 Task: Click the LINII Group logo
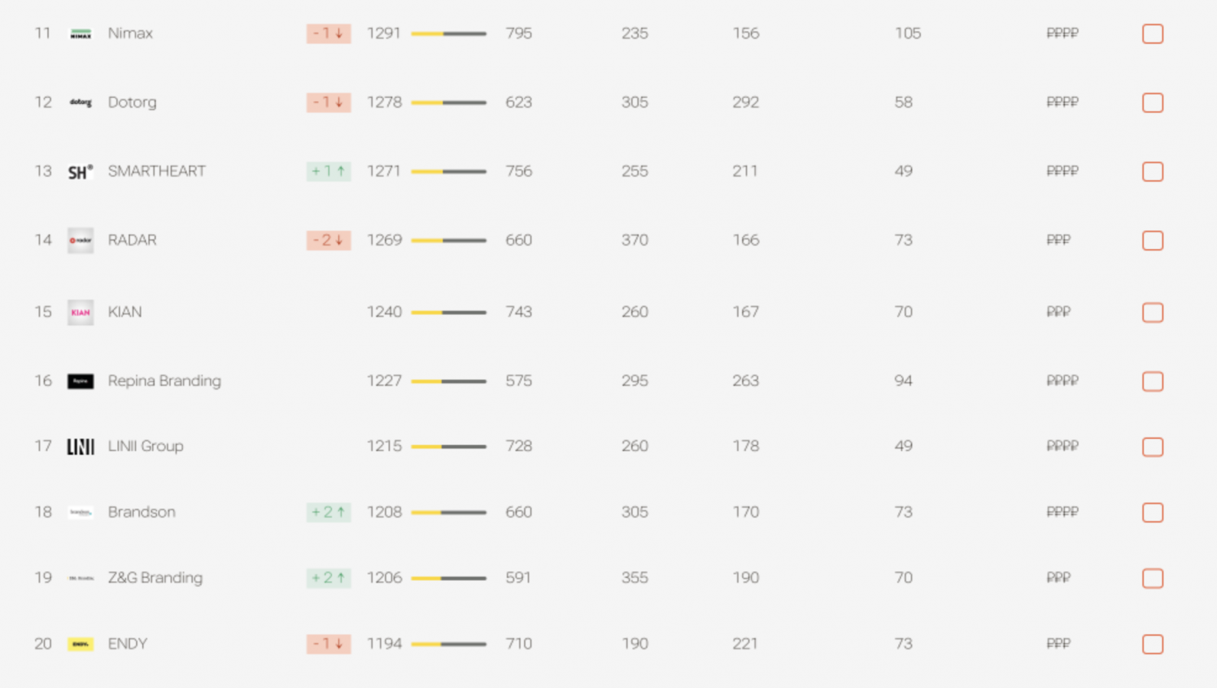point(80,446)
